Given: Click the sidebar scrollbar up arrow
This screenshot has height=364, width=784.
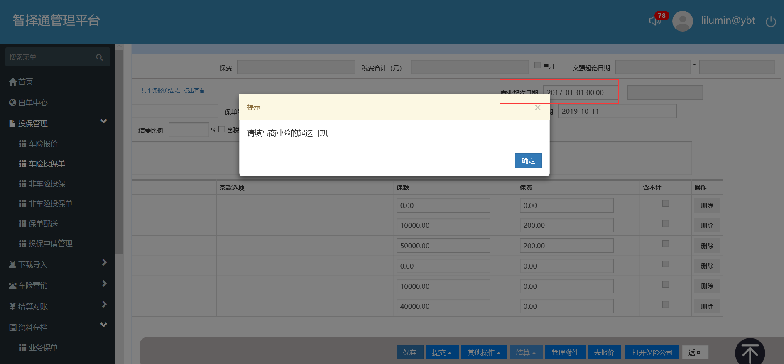Looking at the screenshot, I should pyautogui.click(x=119, y=46).
